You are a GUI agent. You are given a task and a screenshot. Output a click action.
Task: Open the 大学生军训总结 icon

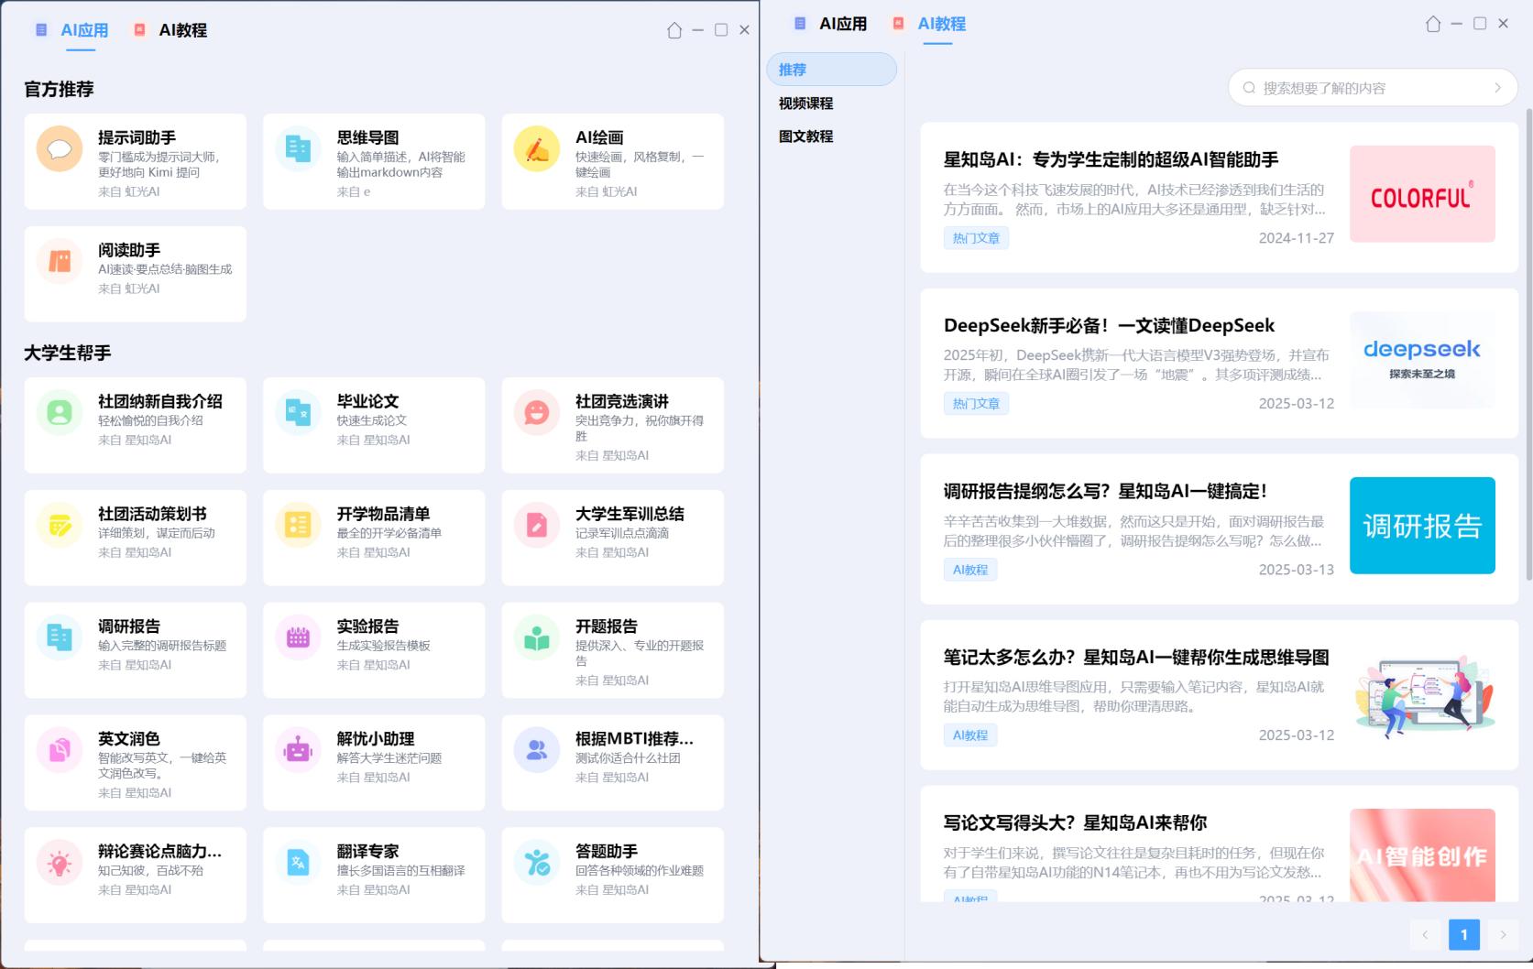[537, 525]
